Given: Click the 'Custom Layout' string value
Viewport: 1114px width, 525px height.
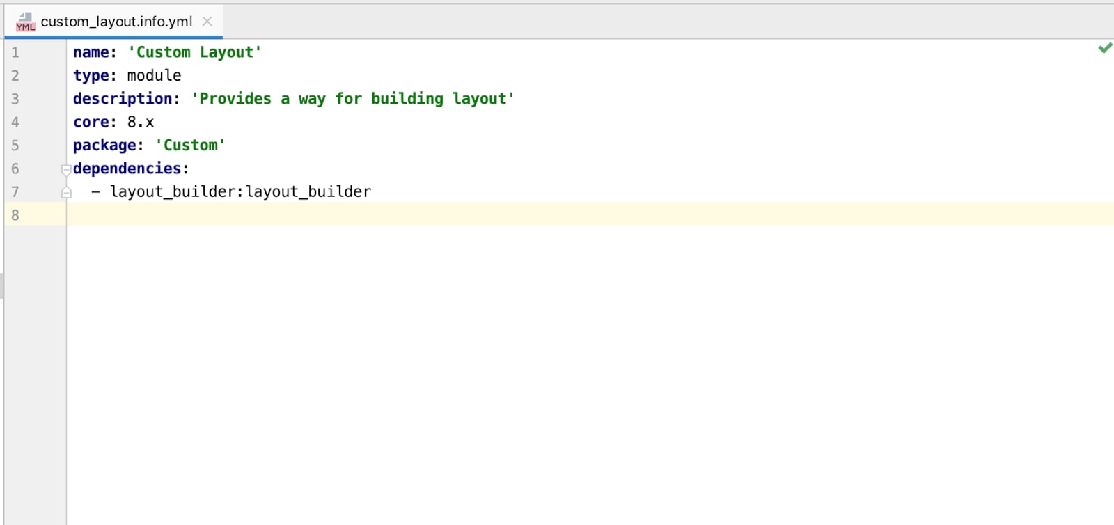Looking at the screenshot, I should [x=195, y=52].
